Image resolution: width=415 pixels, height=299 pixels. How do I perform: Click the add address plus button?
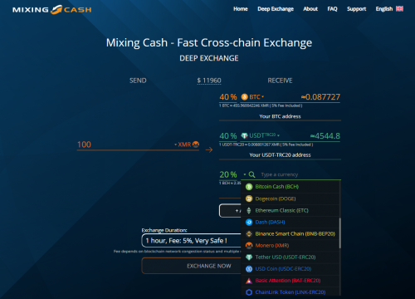point(230,211)
